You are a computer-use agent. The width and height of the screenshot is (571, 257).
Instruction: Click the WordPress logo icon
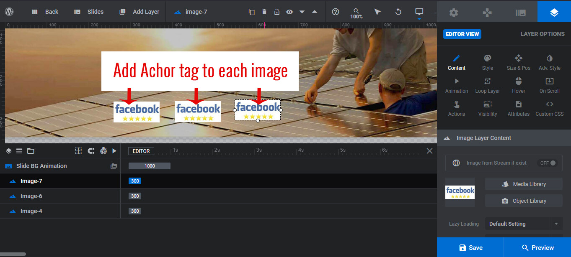coord(10,12)
